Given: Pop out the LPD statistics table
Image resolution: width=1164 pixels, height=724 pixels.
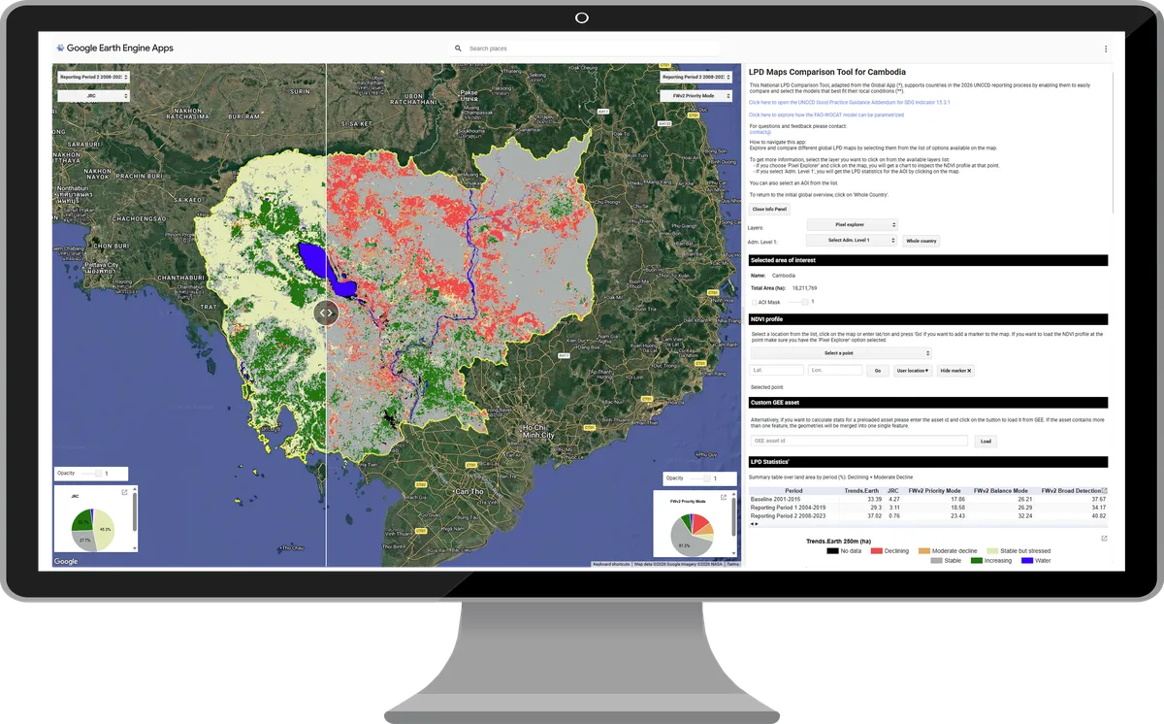Looking at the screenshot, I should tap(1104, 491).
